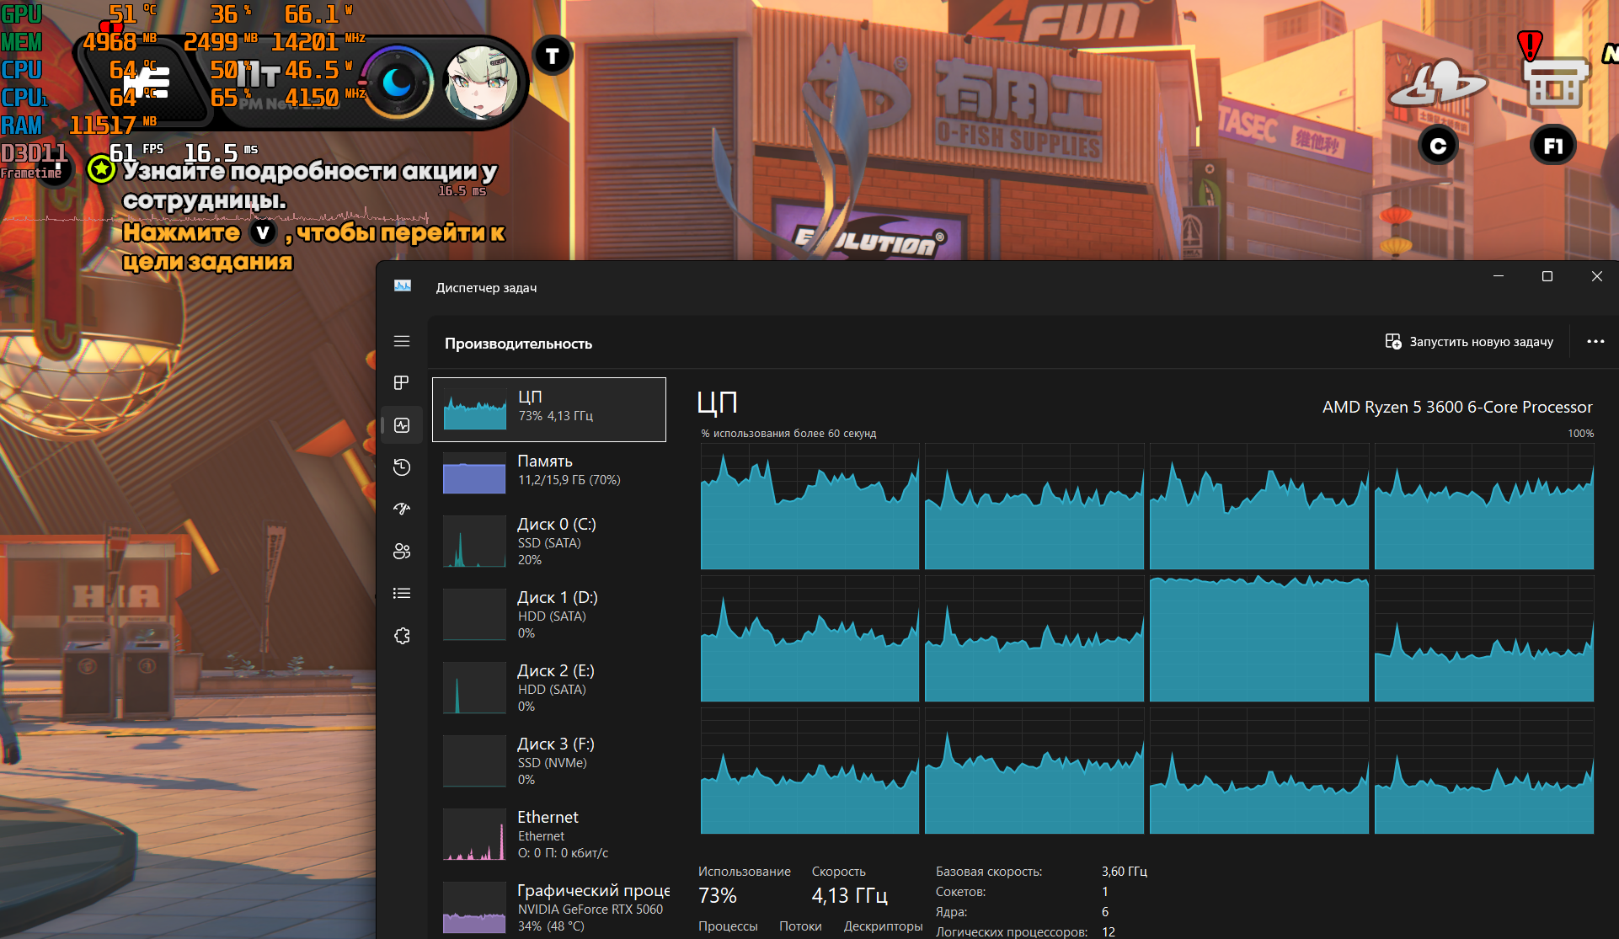Maximize the Task Manager window
Image resolution: width=1619 pixels, height=939 pixels.
pyautogui.click(x=1547, y=276)
